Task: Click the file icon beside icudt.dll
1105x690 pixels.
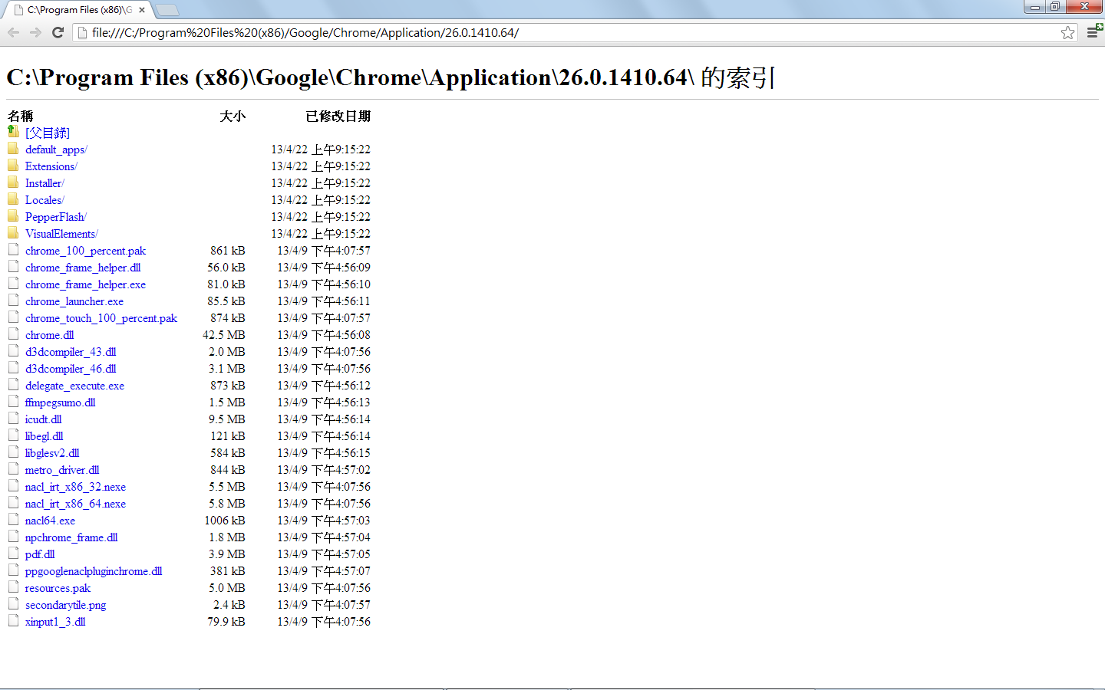Action: 13,419
